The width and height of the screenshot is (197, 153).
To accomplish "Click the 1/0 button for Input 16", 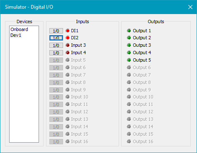I will (x=56, y=142).
